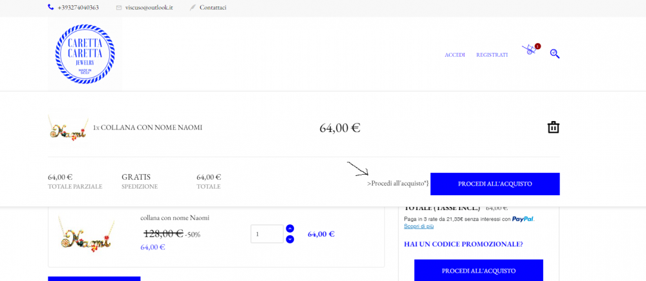
Task: Click the Caretta Caretta Jewelry logo
Action: [x=85, y=54]
